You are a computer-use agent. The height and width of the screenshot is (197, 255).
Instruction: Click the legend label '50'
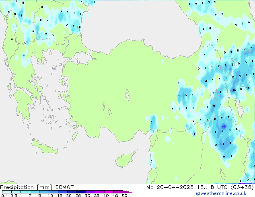(x=125, y=195)
